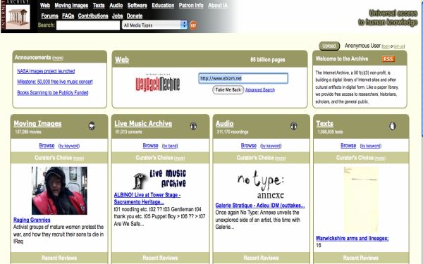
Task: Open About IA in top navigation
Action: click(x=218, y=6)
